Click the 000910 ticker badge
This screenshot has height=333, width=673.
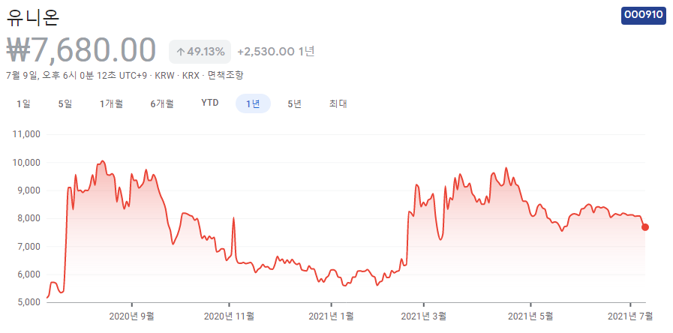[x=644, y=14]
